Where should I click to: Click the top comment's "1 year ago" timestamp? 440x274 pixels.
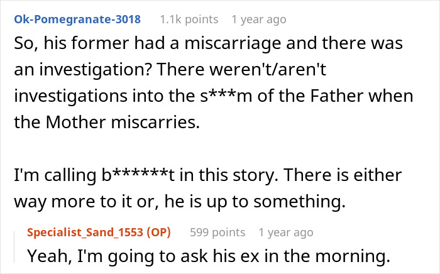[259, 19]
